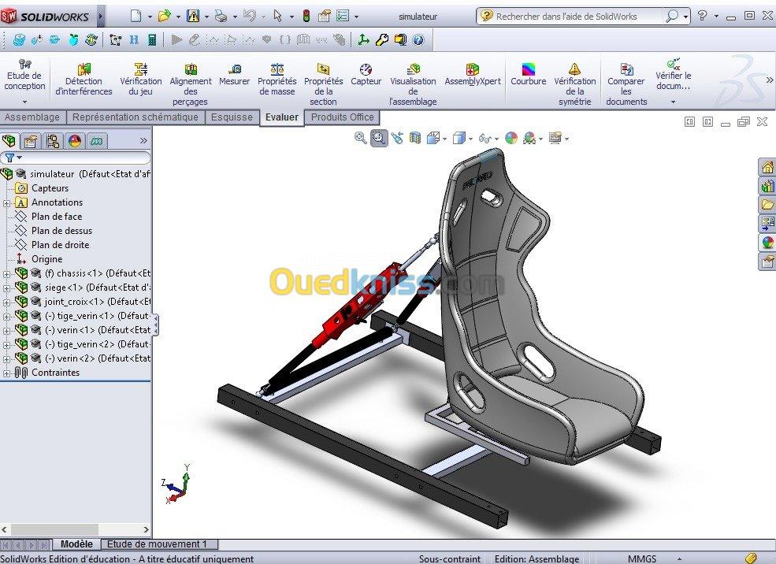Viewport: 776px width, 564px height.
Task: Open the Etude de conception dropdown arrow
Action: coord(24,102)
